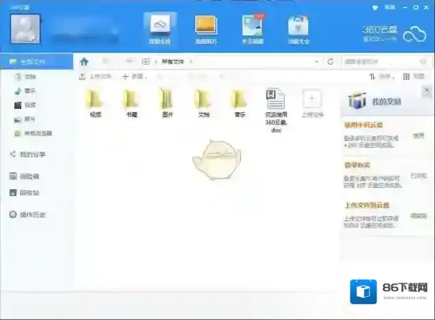Open the sort order dropdown
The width and height of the screenshot is (435, 320).
[x=382, y=76]
